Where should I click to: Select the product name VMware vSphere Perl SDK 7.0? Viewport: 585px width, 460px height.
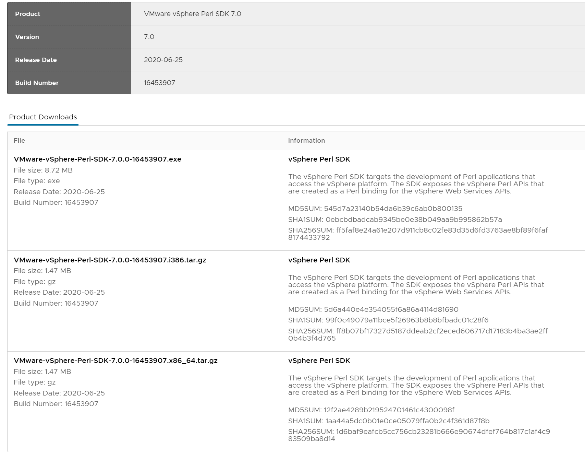point(192,14)
